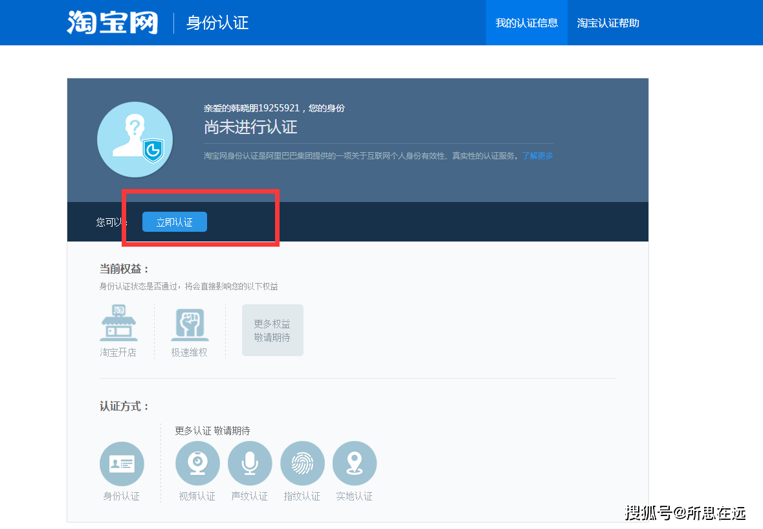763x529 pixels.
Task: Choose the 身份认证 ID card icon
Action: (122, 464)
